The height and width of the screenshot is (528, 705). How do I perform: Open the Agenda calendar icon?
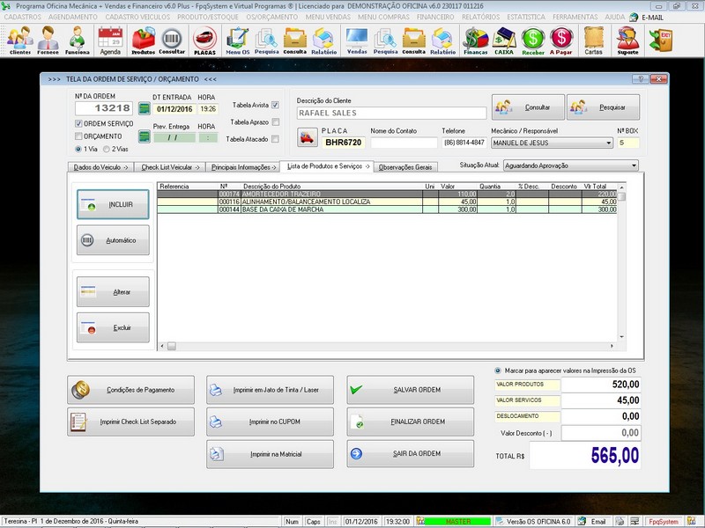point(110,40)
